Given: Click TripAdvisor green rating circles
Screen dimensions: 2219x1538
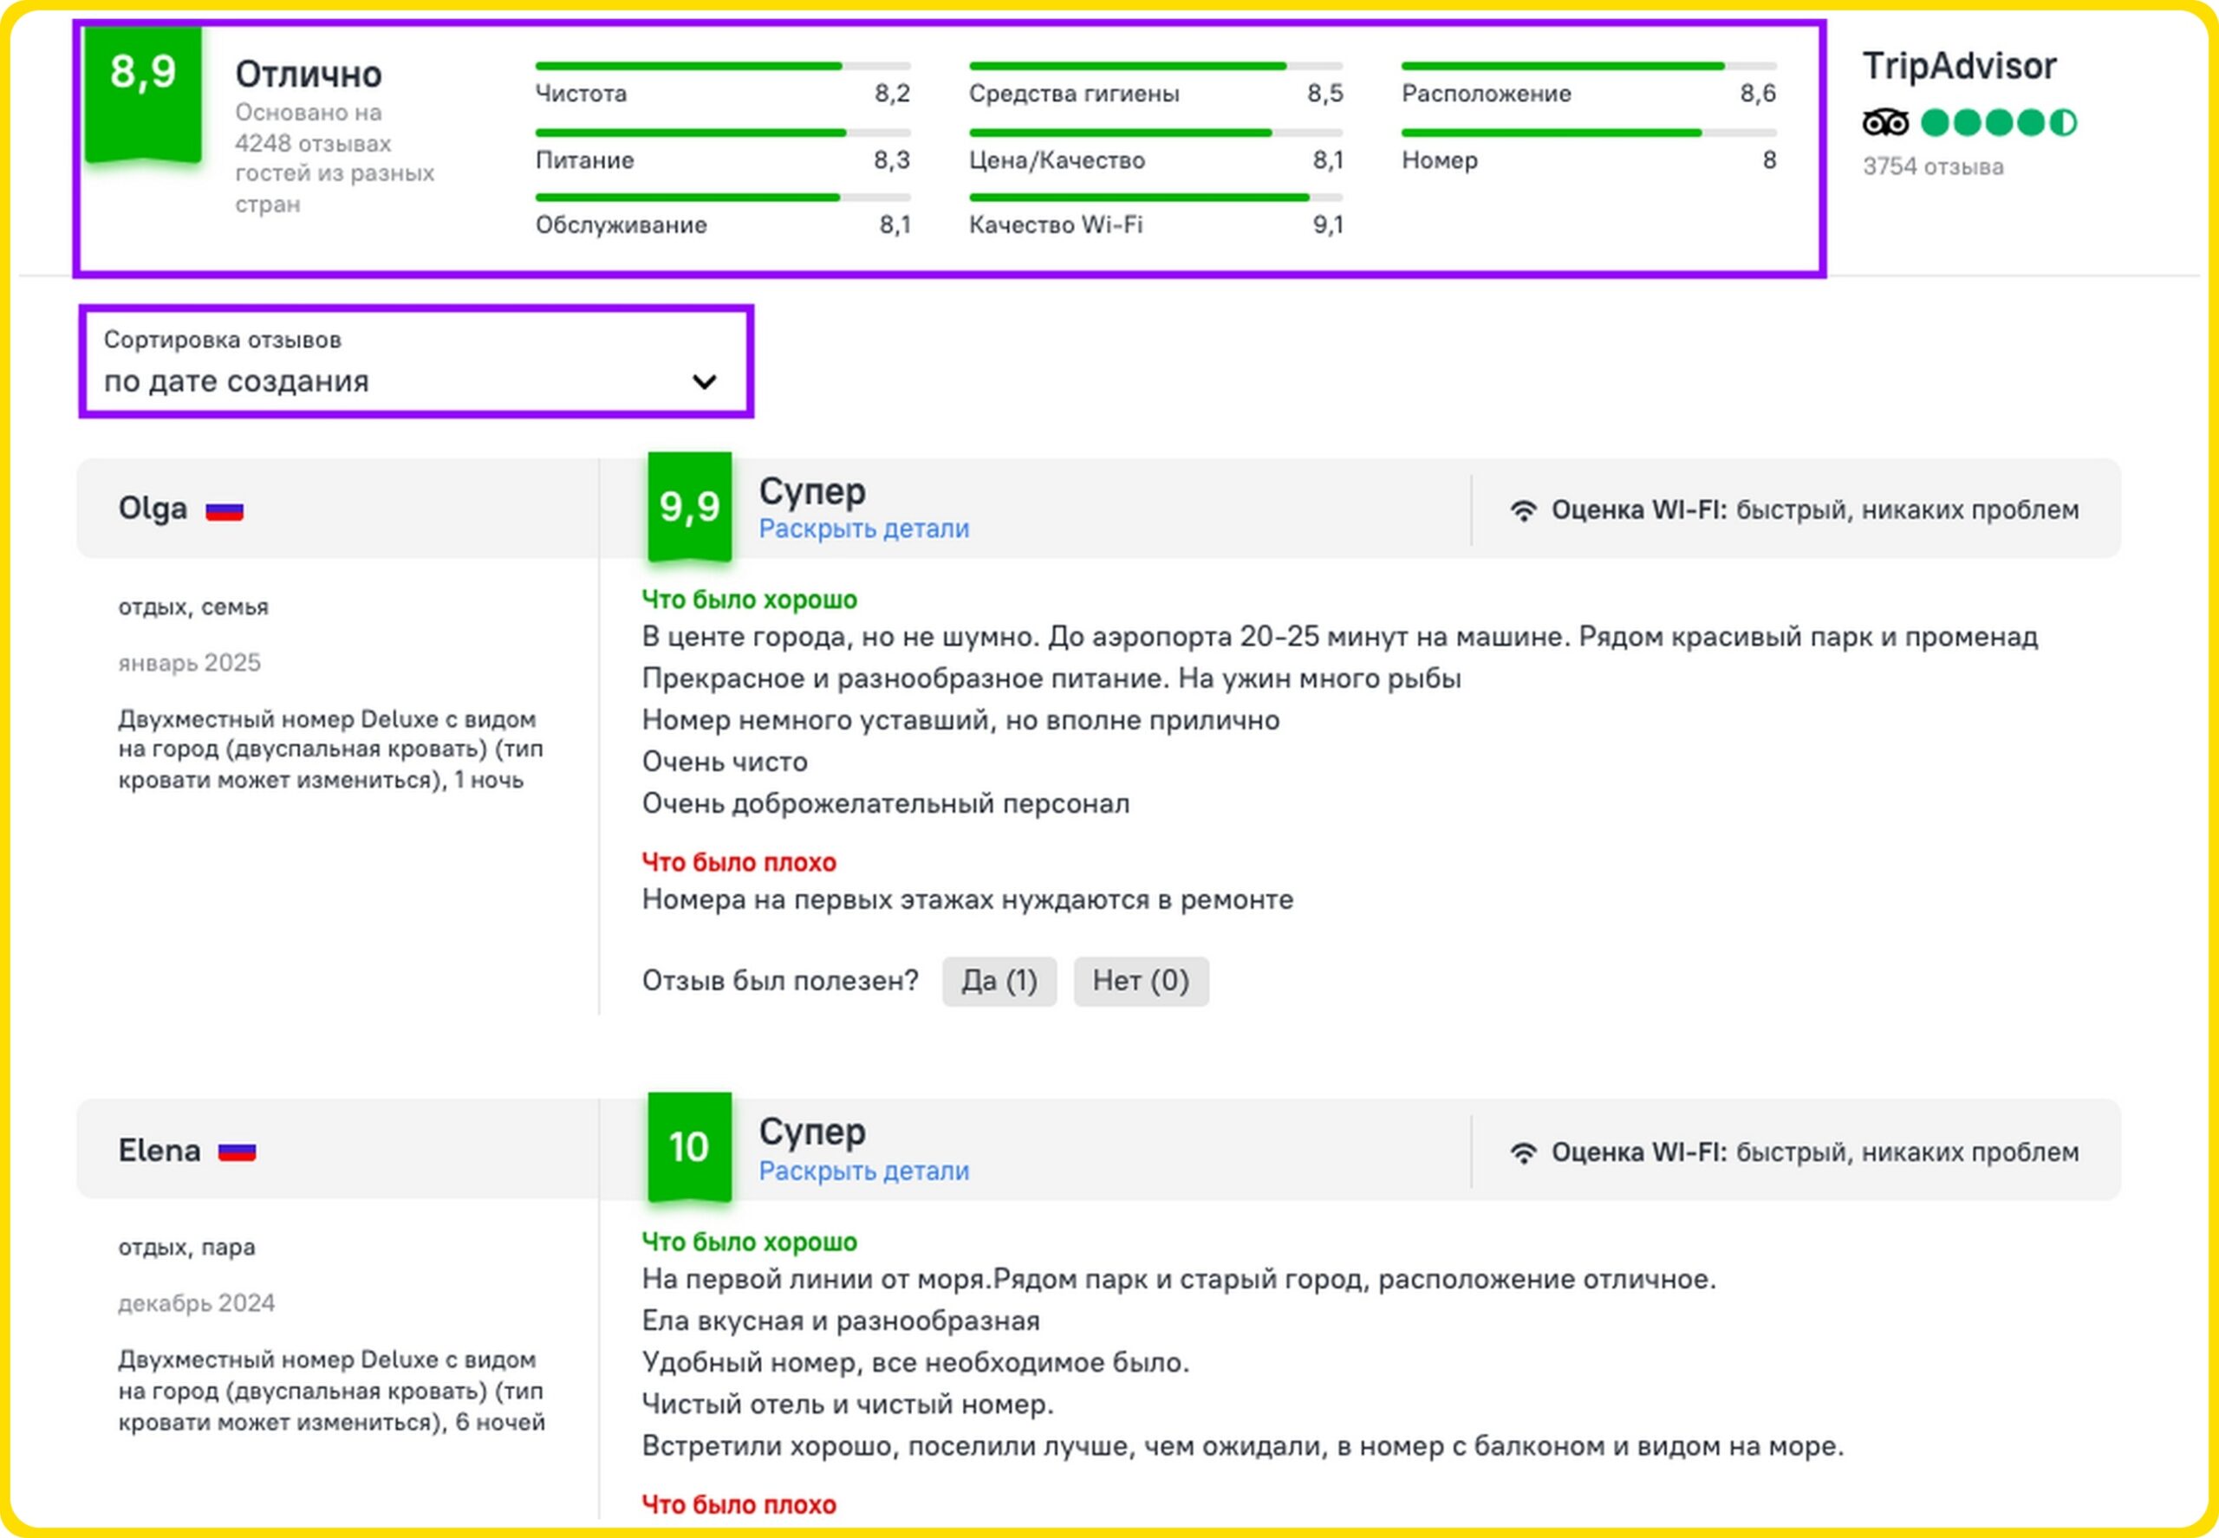Looking at the screenshot, I should [1997, 123].
